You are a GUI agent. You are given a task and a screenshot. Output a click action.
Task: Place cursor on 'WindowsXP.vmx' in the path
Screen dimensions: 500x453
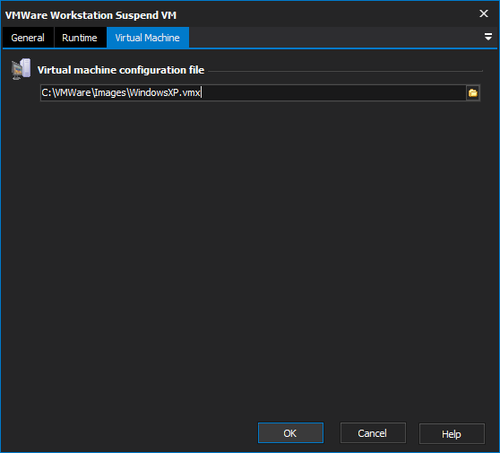click(165, 93)
